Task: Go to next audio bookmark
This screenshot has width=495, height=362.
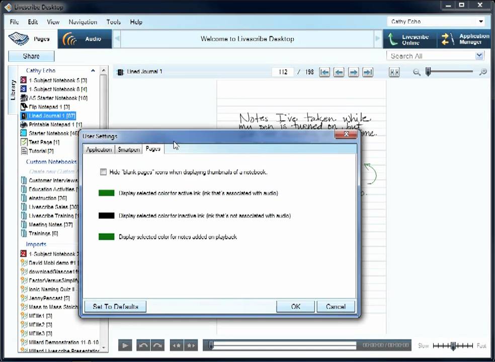Action: coord(191,345)
